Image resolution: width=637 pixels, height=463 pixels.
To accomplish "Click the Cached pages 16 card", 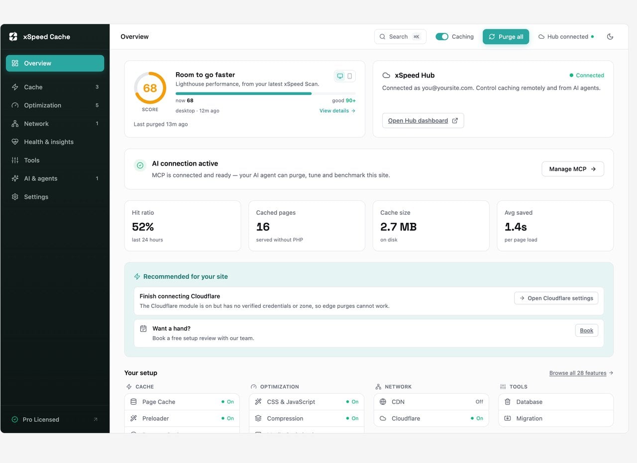I will point(307,226).
